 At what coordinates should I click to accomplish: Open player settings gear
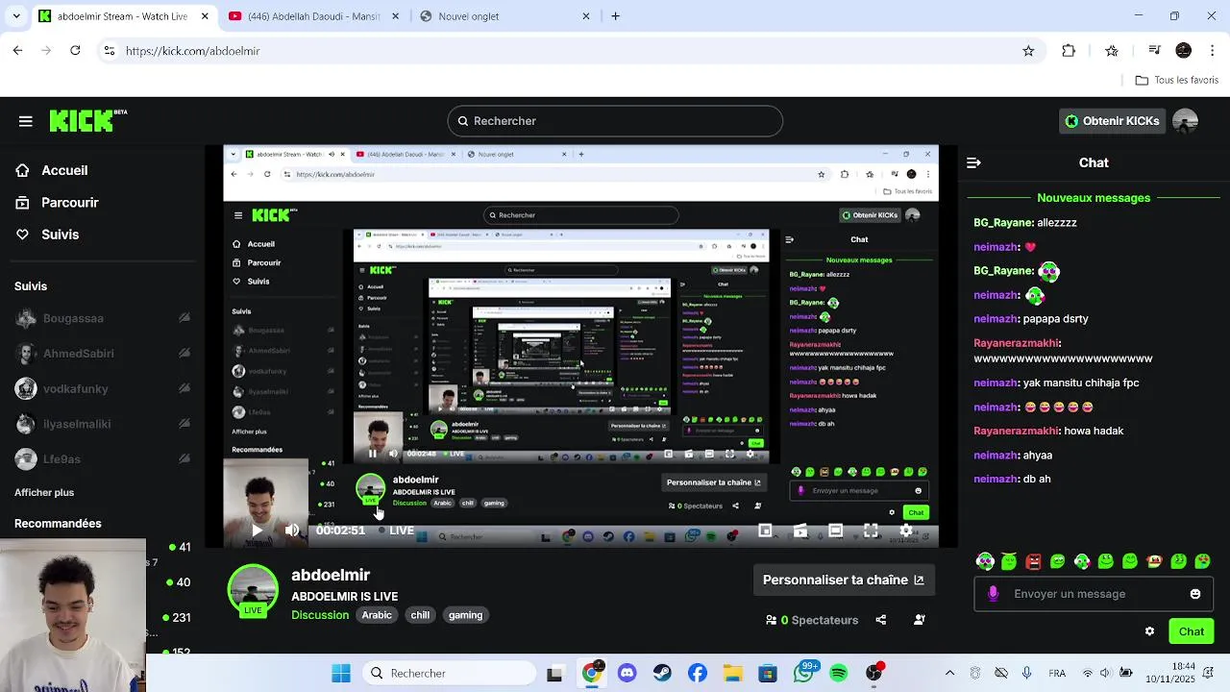[906, 531]
